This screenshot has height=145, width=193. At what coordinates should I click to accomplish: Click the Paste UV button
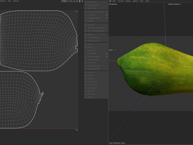(96, 76)
